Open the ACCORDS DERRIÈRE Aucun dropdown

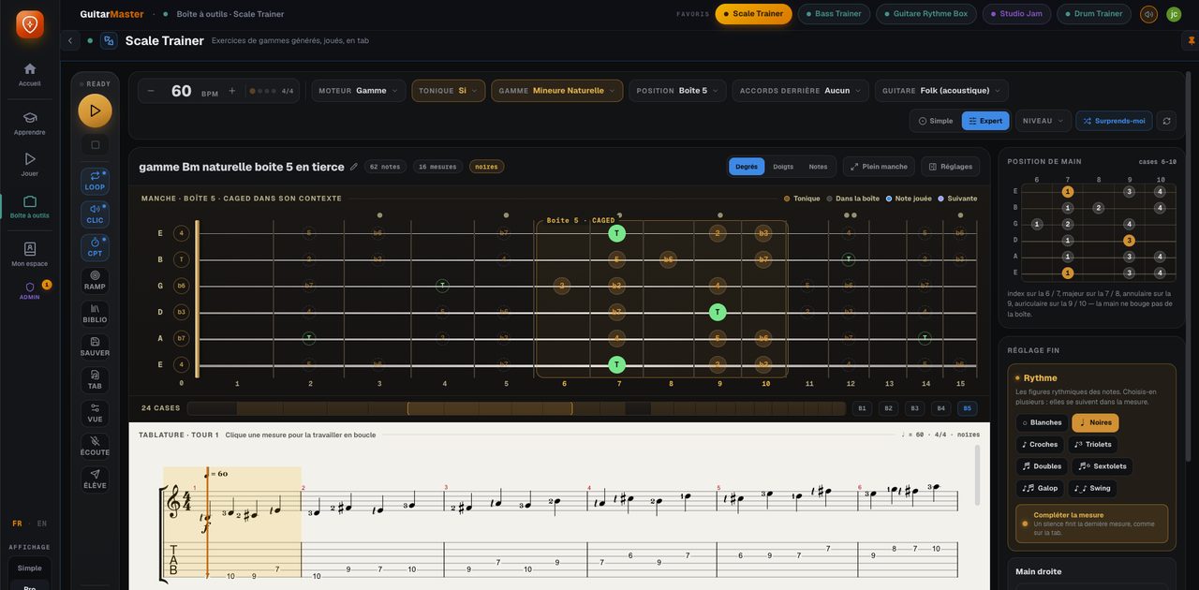tap(800, 91)
